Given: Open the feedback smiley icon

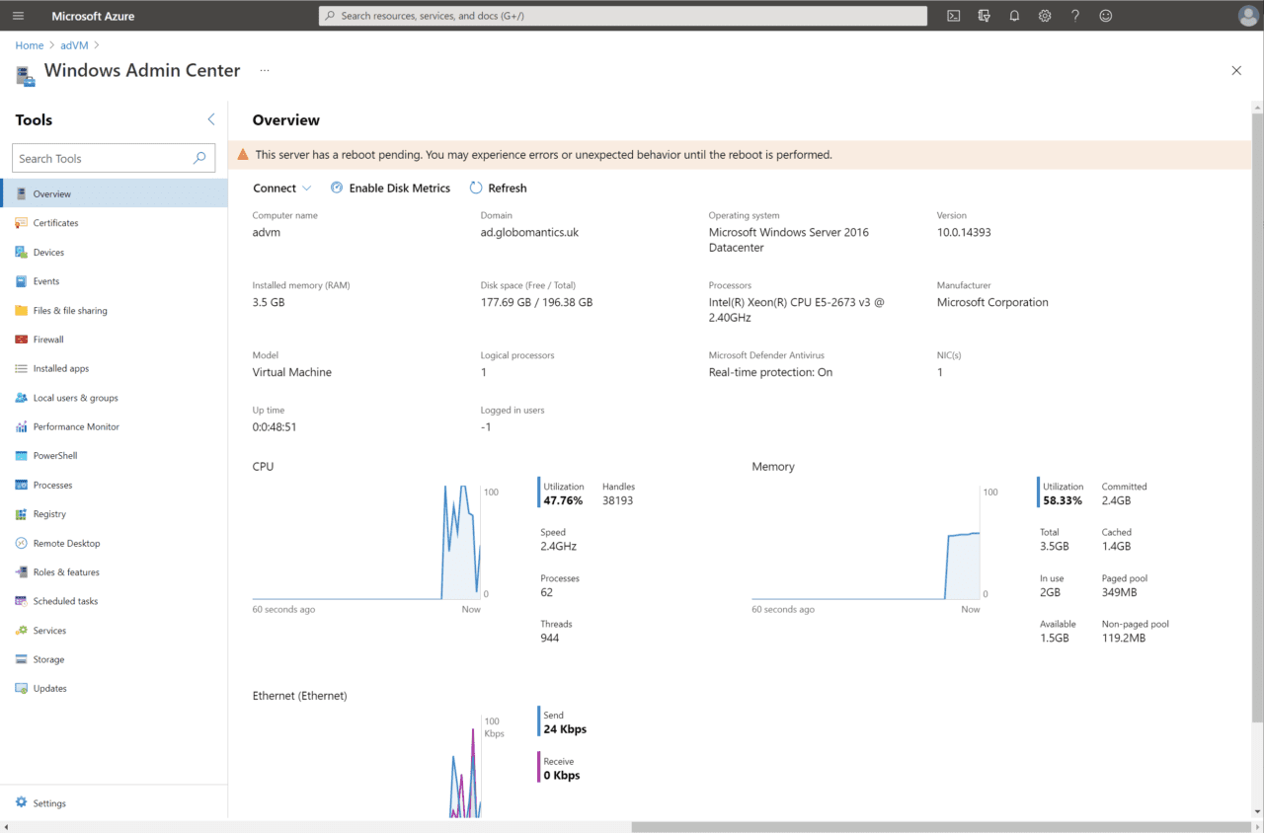Looking at the screenshot, I should click(x=1106, y=16).
